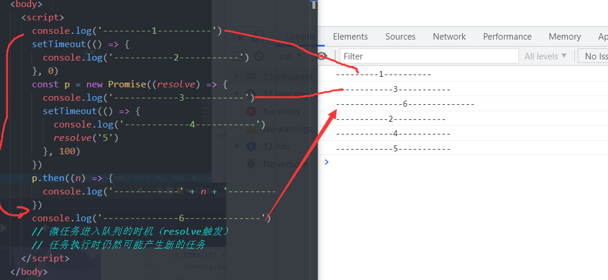The height and width of the screenshot is (280, 608).
Task: Click the blue info circle icon
Action: click(251, 146)
